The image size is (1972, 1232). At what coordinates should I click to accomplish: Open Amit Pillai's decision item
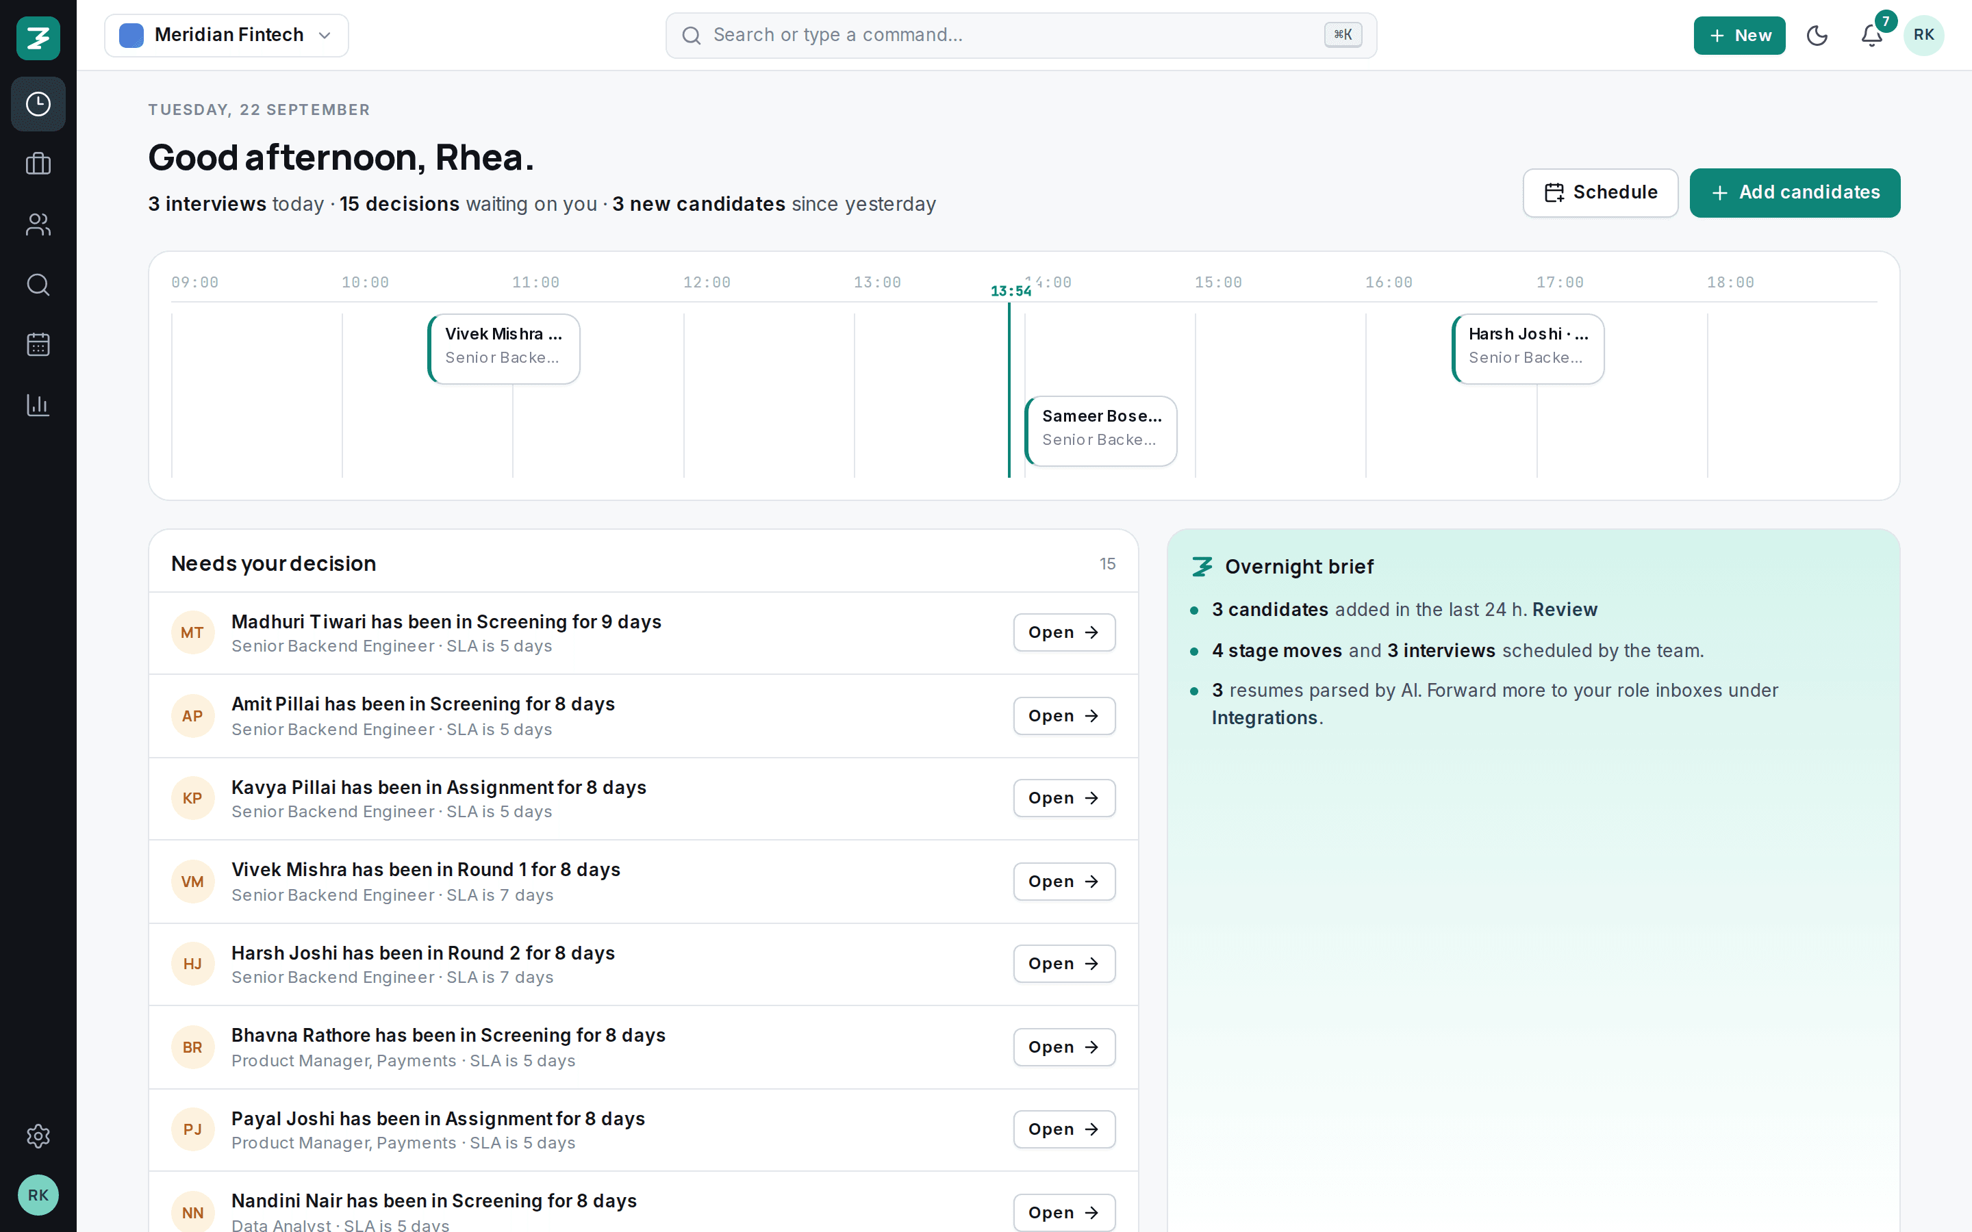[x=1064, y=715]
